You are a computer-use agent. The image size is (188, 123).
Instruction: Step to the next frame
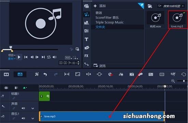tap(37, 57)
